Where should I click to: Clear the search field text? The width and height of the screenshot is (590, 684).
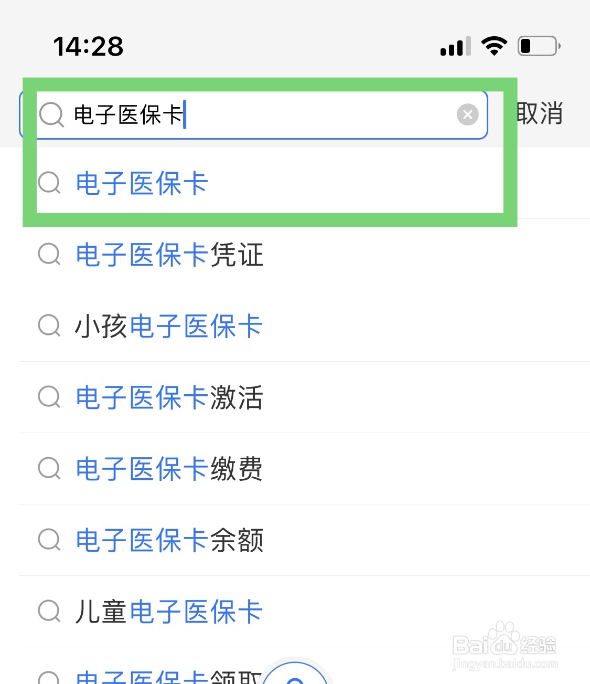pyautogui.click(x=467, y=114)
